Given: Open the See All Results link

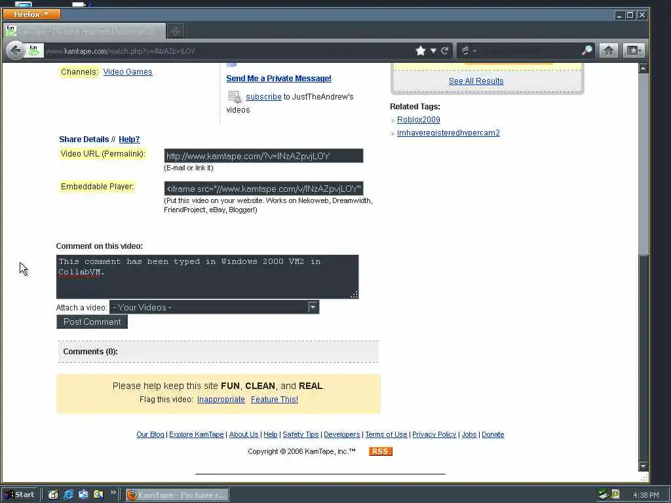Looking at the screenshot, I should (x=476, y=81).
